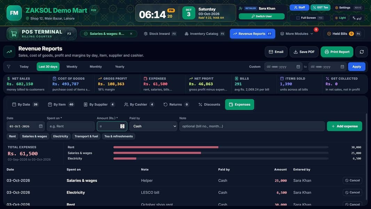
Task: Open the Paid by Cash dropdown
Action: click(153, 126)
